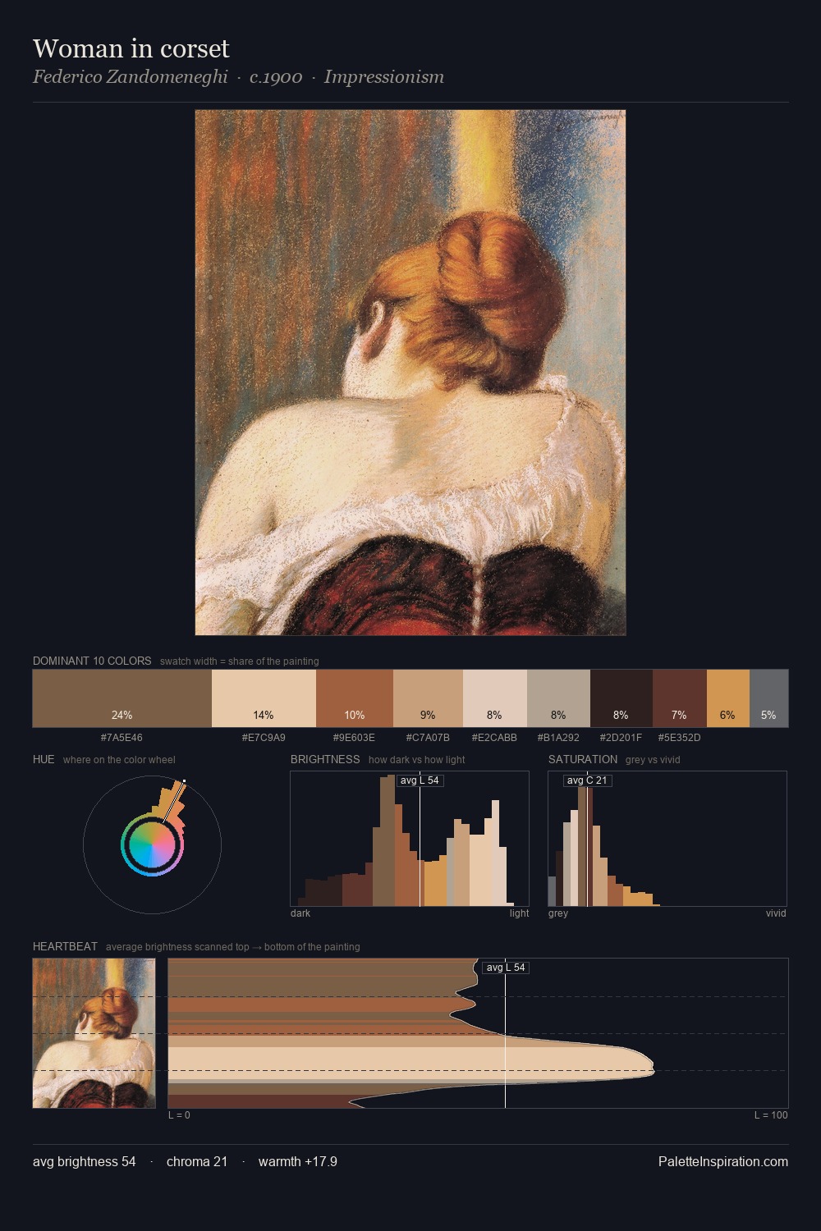Click the 'HUE' section heading

click(x=44, y=759)
